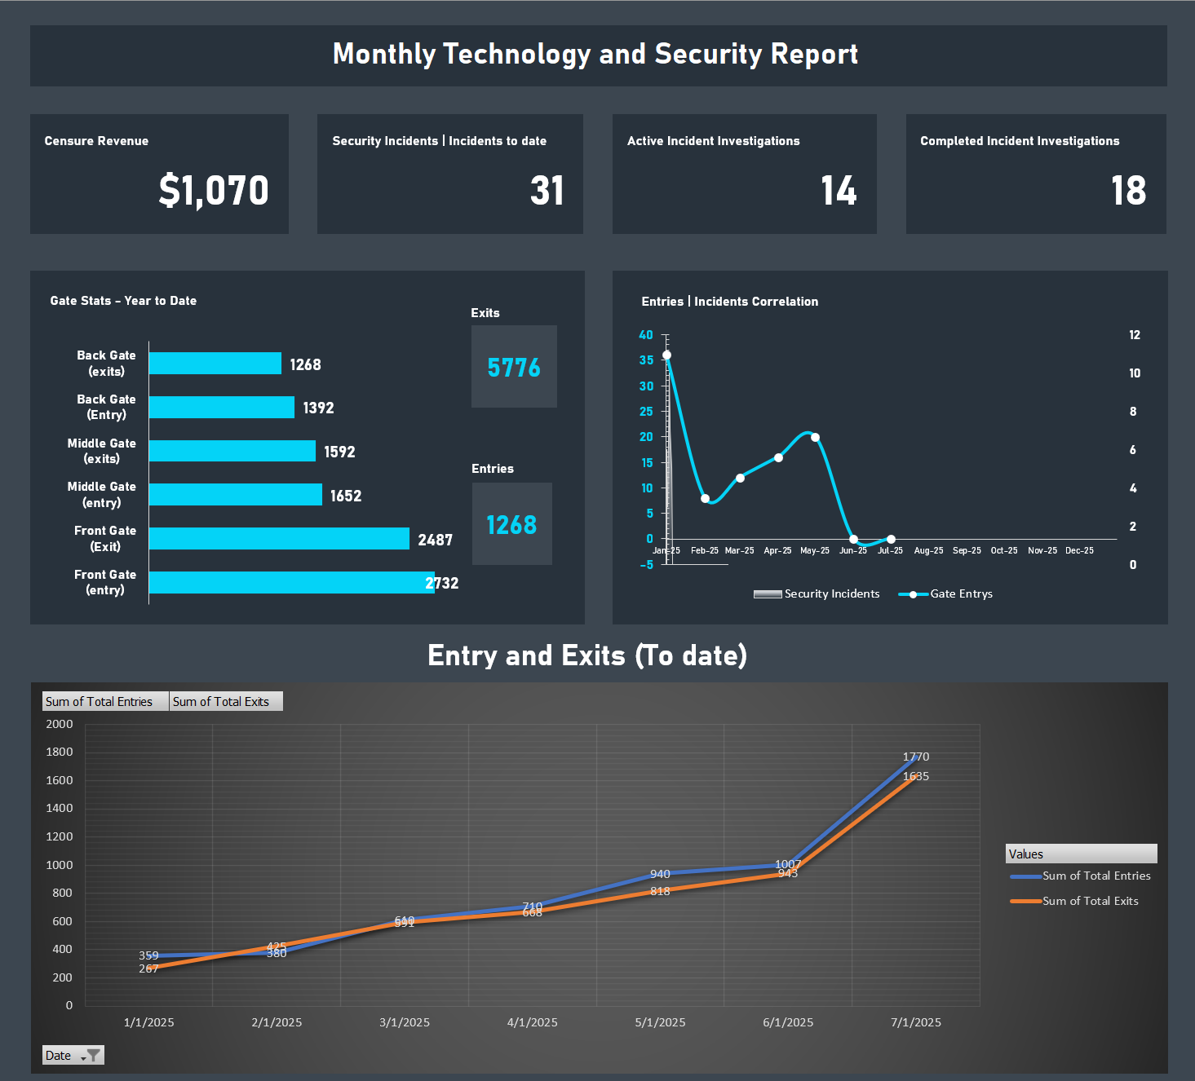Click the Gate Entrys data point above Apr-25
Screen dimensions: 1195x1081
778,457
